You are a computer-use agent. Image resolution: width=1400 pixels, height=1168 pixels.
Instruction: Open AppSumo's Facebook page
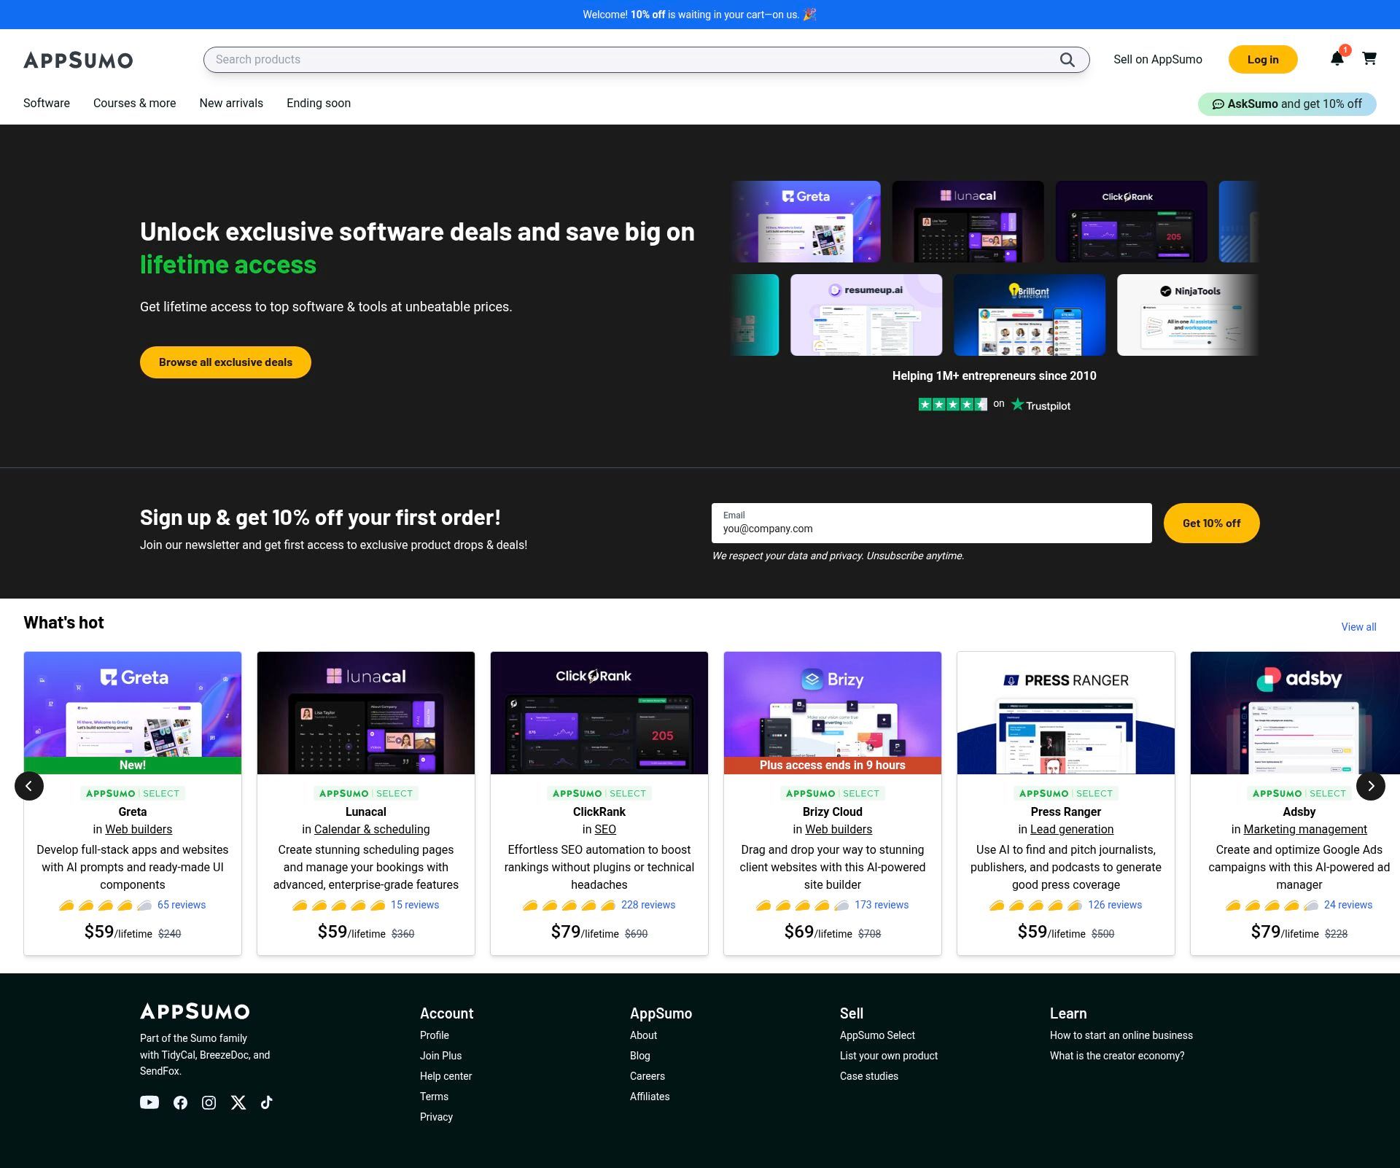click(180, 1102)
